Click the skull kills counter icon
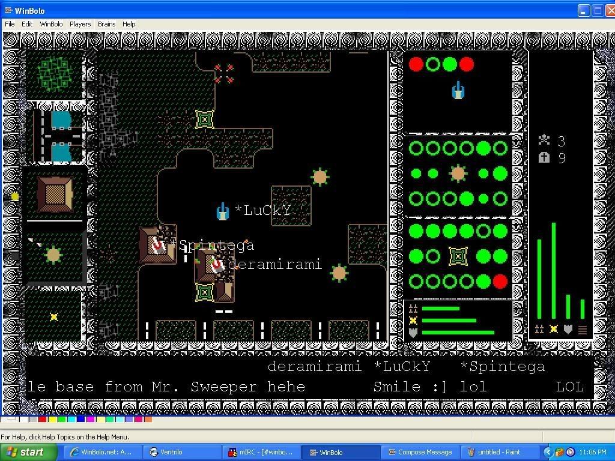The width and height of the screenshot is (615, 461). pyautogui.click(x=544, y=140)
